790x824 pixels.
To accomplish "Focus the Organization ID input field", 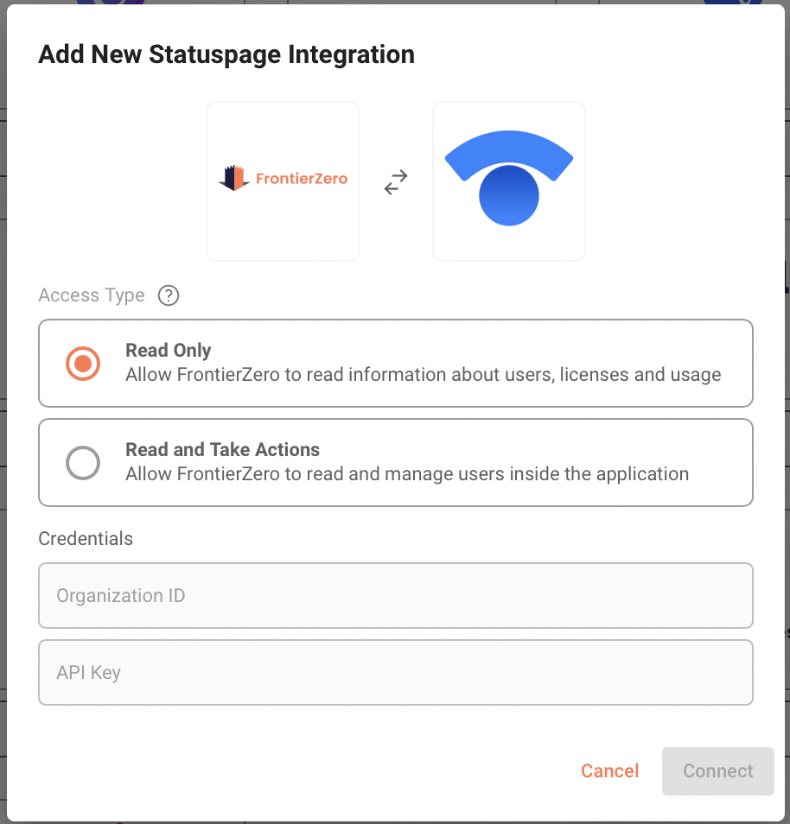I will [395, 596].
